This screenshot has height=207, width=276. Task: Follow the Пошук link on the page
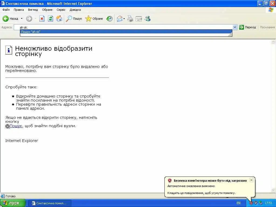point(16,126)
